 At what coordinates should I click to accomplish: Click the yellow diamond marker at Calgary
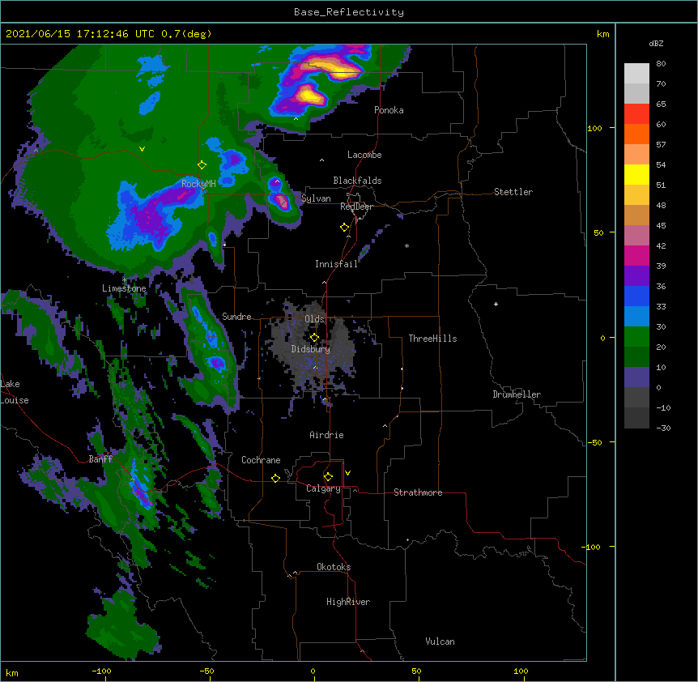328,477
